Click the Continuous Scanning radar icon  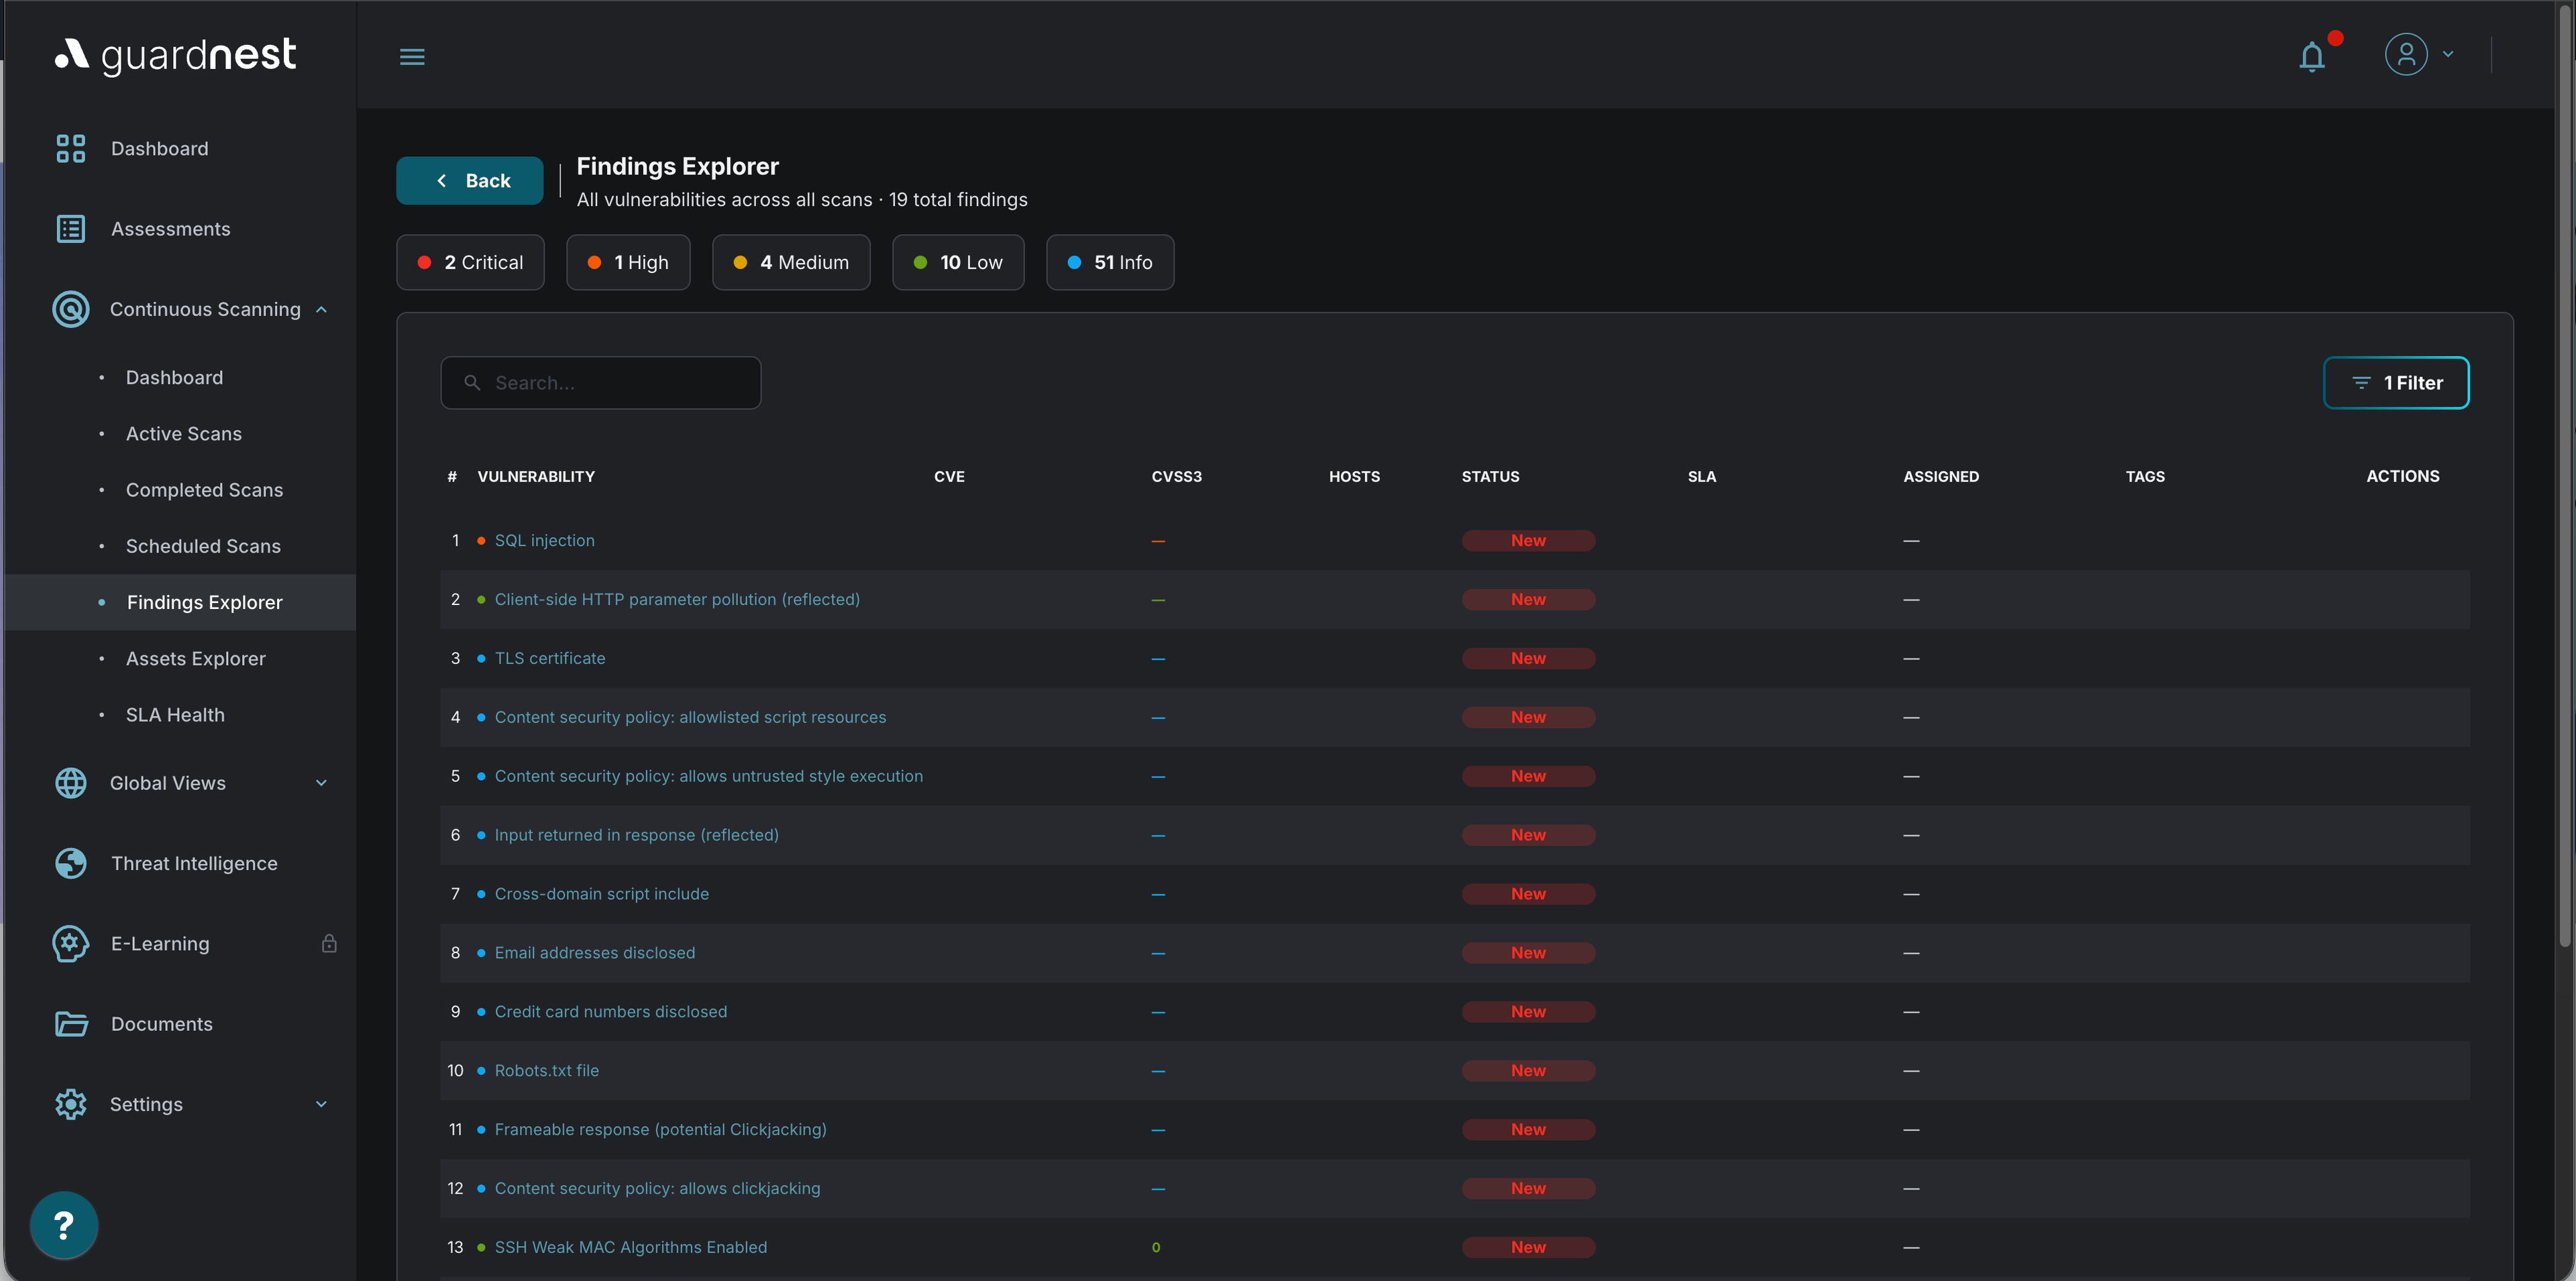coord(71,309)
